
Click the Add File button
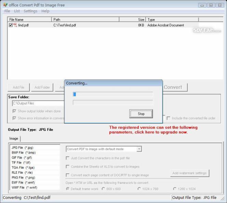[x=18, y=87]
